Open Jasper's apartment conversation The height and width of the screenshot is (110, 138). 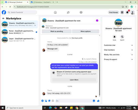tap(19, 40)
